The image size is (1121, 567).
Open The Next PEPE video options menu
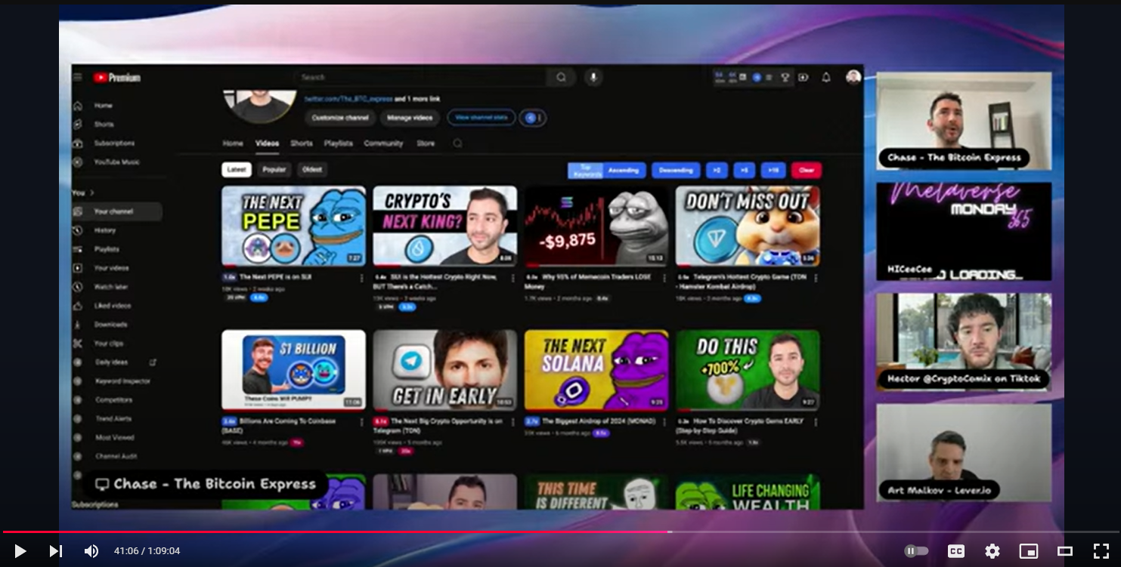(361, 278)
